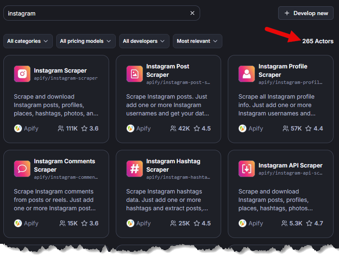The width and height of the screenshot is (339, 256).
Task: Click the 'Scrape all Instagram profile info' description
Action: (277, 105)
